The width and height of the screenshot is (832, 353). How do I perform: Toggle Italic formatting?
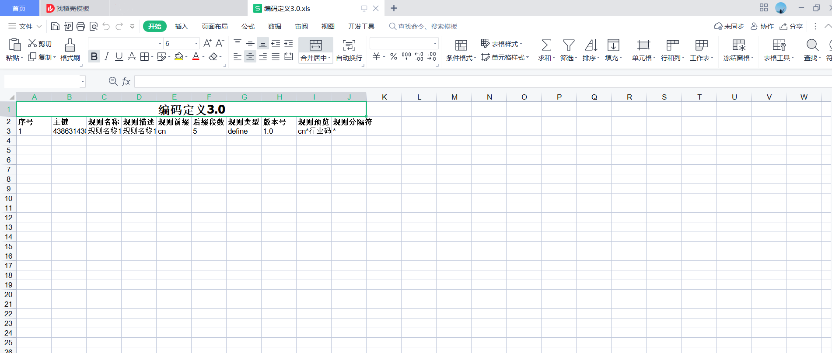click(106, 57)
